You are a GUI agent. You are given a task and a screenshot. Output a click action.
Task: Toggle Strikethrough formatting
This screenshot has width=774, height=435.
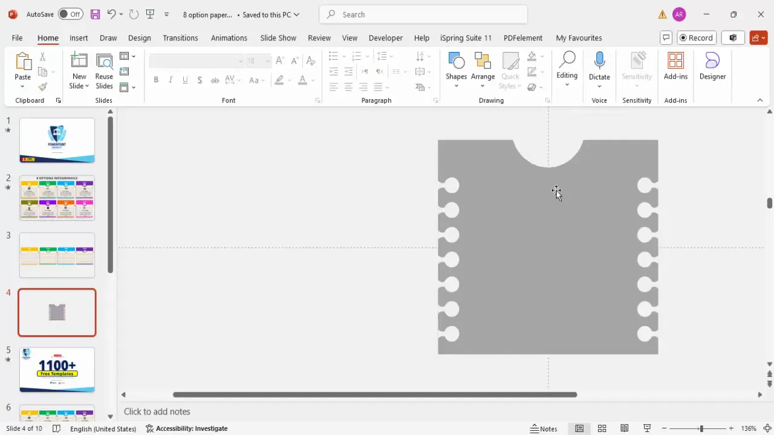point(215,80)
